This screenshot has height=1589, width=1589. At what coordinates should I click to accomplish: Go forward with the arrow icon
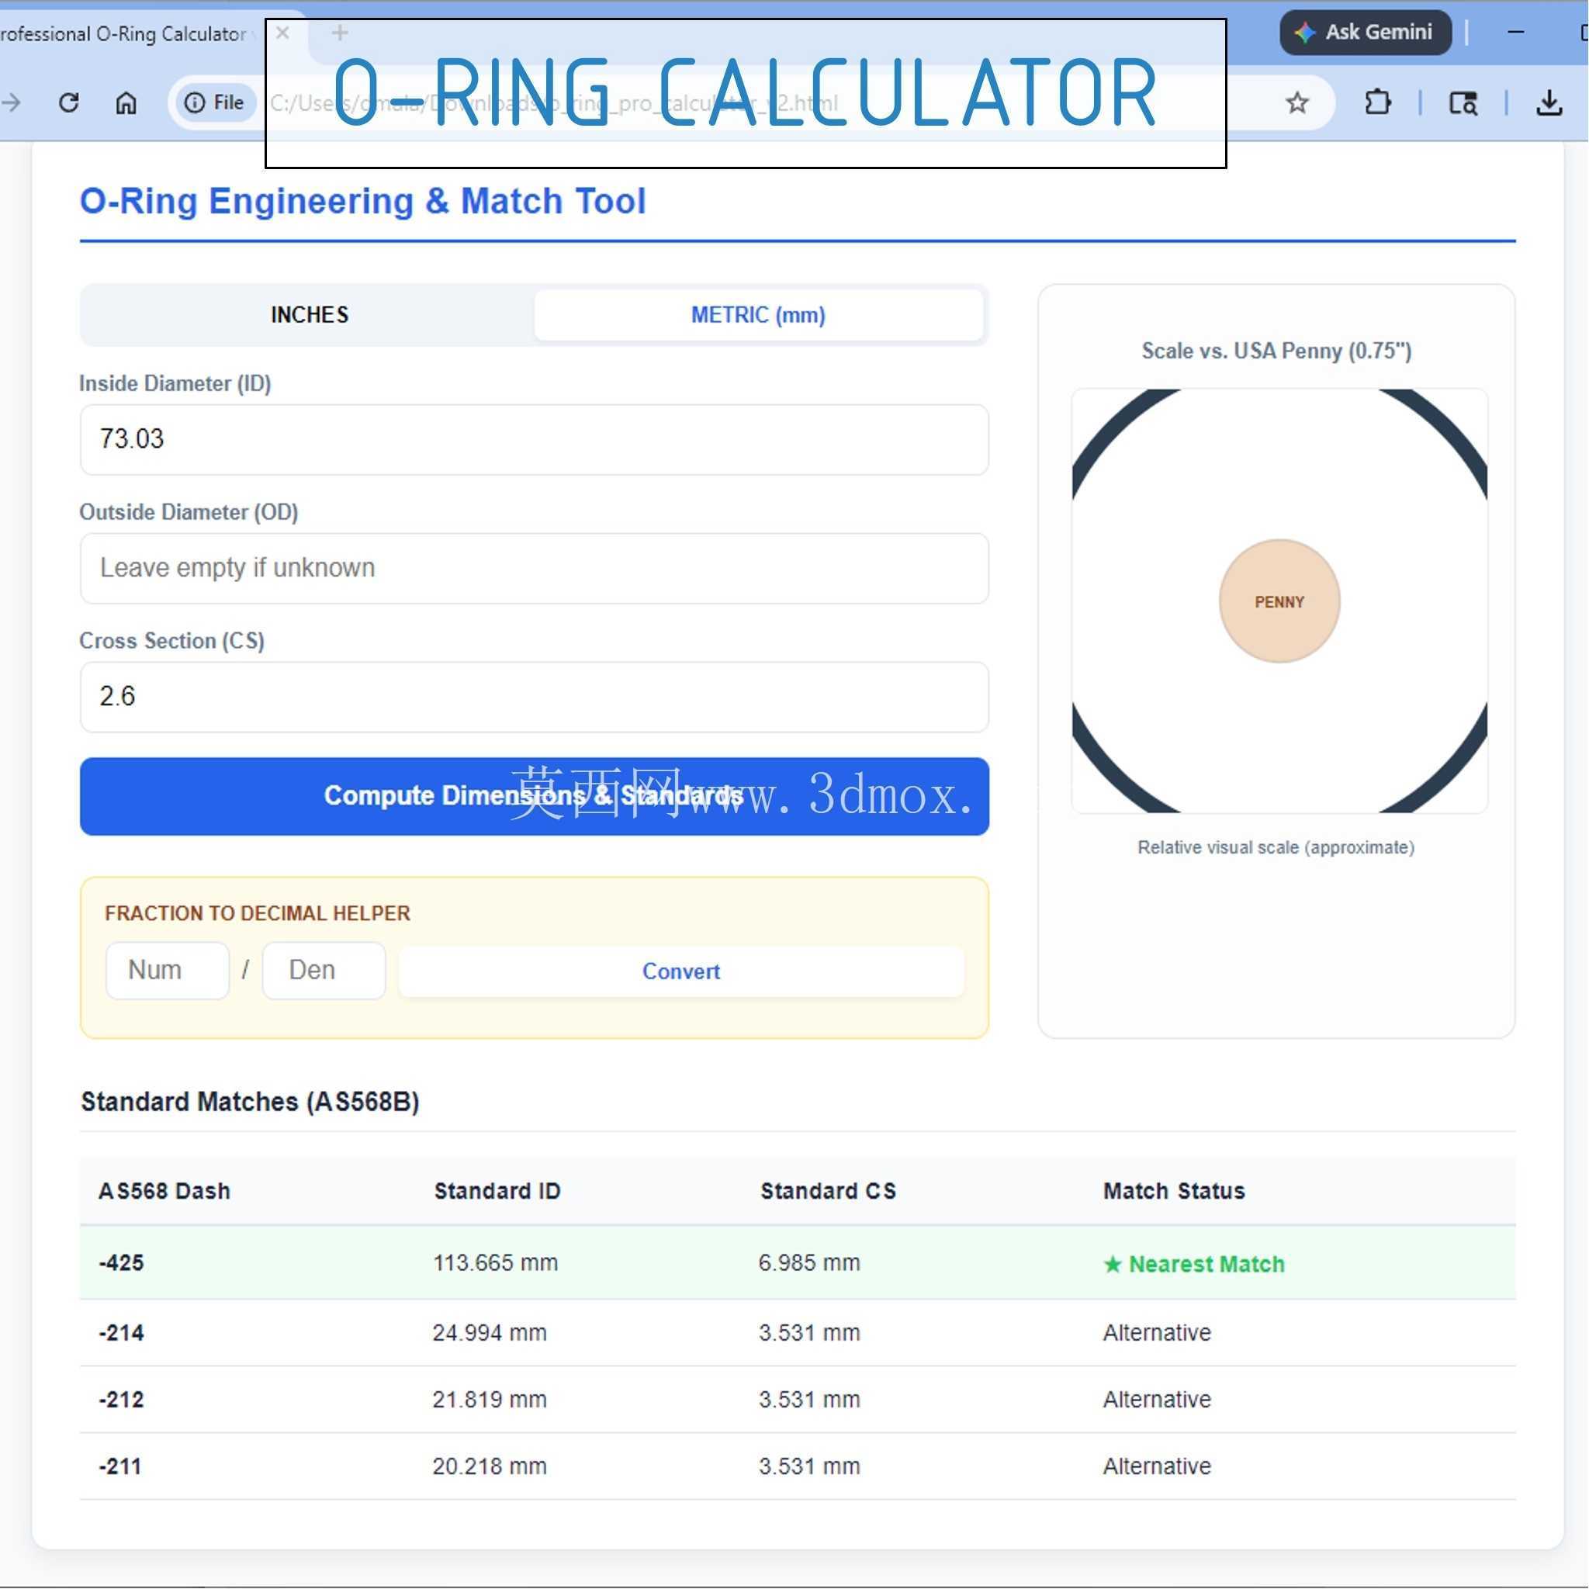(12, 103)
